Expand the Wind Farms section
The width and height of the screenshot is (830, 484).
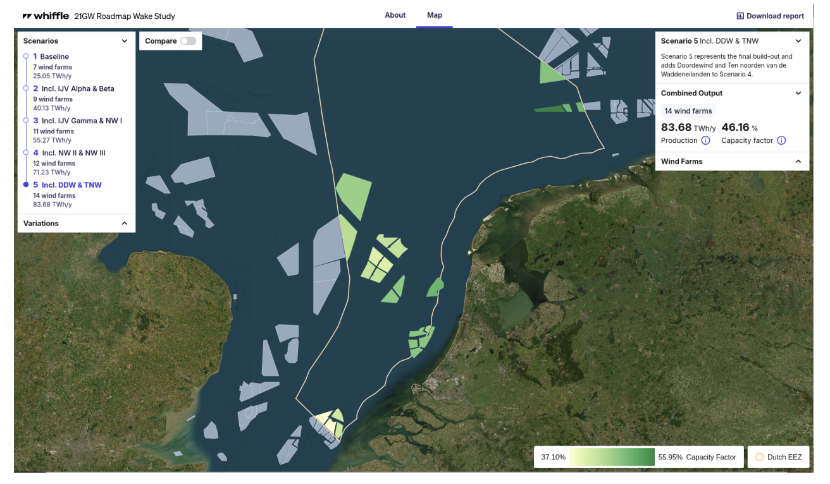(798, 161)
